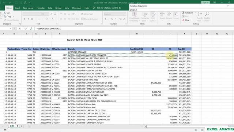The width and height of the screenshot is (234, 132).
Task: Click the horizontal scrollbar left arrow
Action: click(145, 126)
